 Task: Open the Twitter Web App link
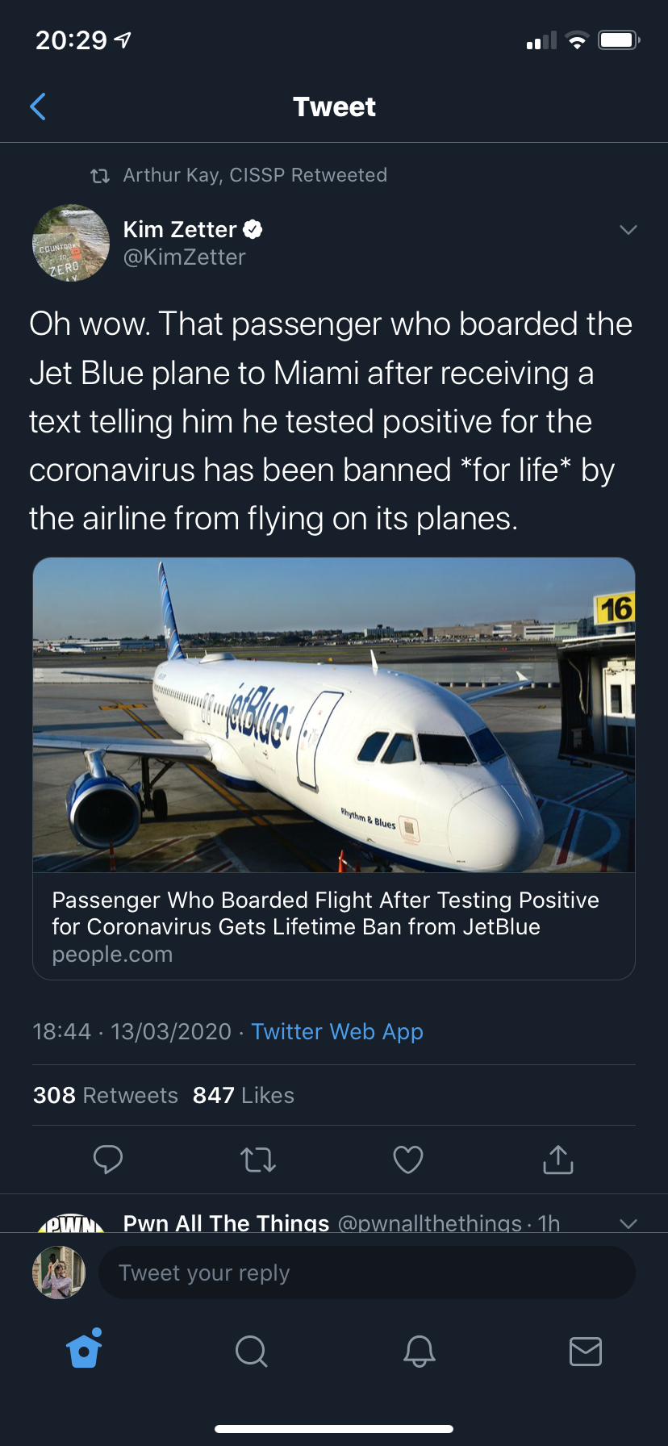coord(336,1031)
